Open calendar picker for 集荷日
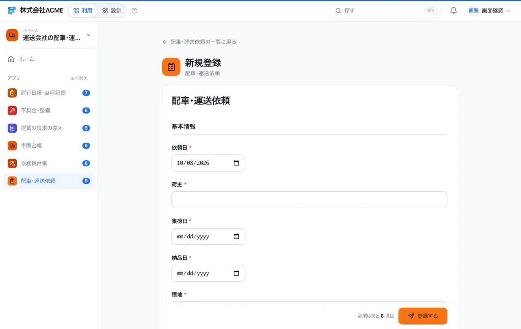Image resolution: width=521 pixels, height=329 pixels. pyautogui.click(x=236, y=236)
